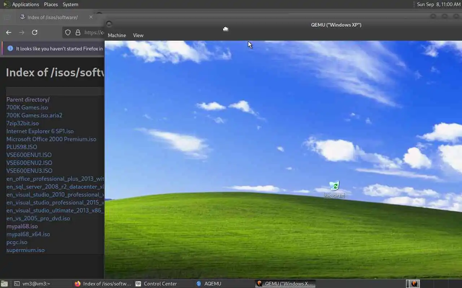
Task: Click the QEMU window menu button at top-left of title bar
Action: 109,24
